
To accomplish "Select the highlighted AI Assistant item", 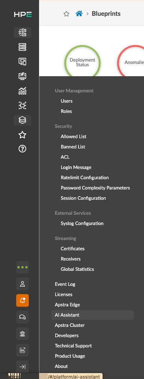I will (93, 315).
